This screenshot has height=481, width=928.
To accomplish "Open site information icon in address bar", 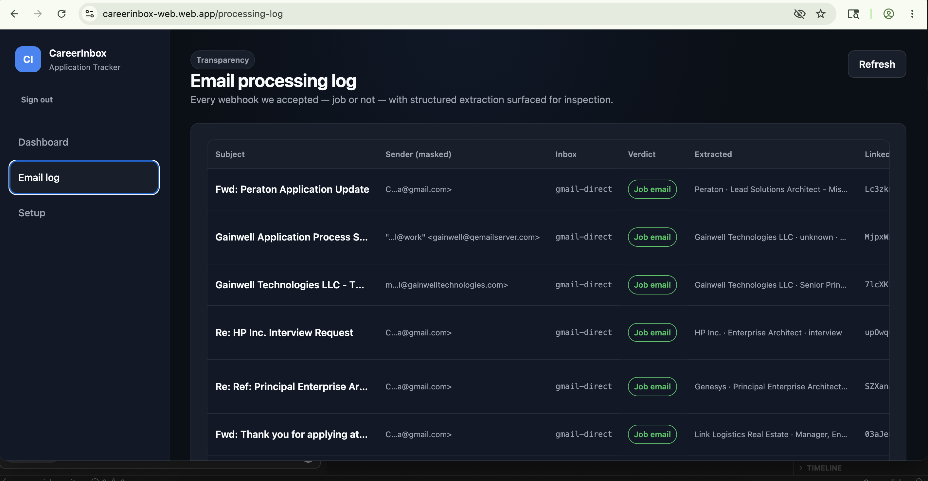I will click(x=90, y=14).
